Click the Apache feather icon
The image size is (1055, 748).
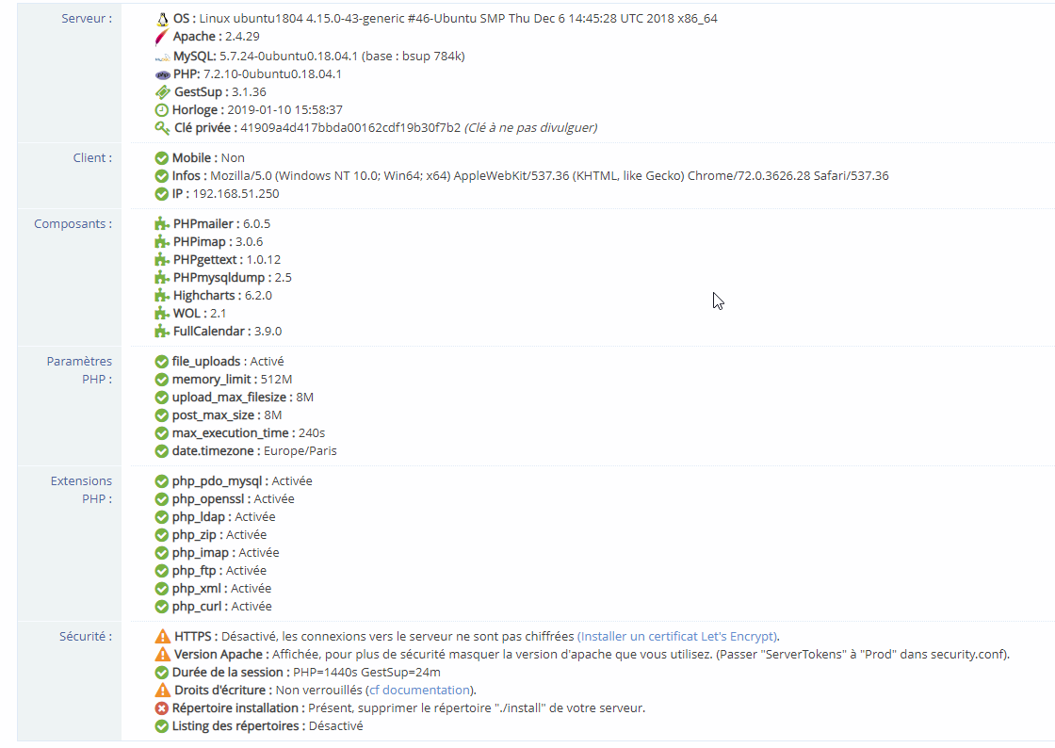click(160, 36)
